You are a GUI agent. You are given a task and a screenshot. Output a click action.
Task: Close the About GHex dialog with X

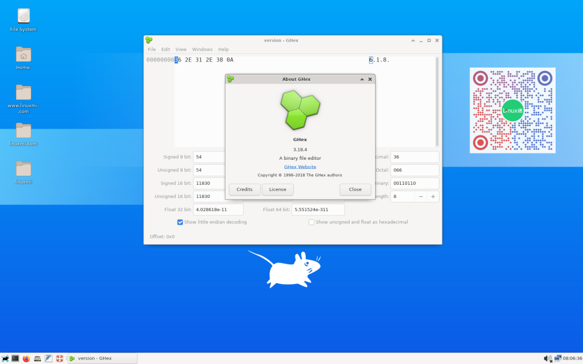[x=370, y=79]
